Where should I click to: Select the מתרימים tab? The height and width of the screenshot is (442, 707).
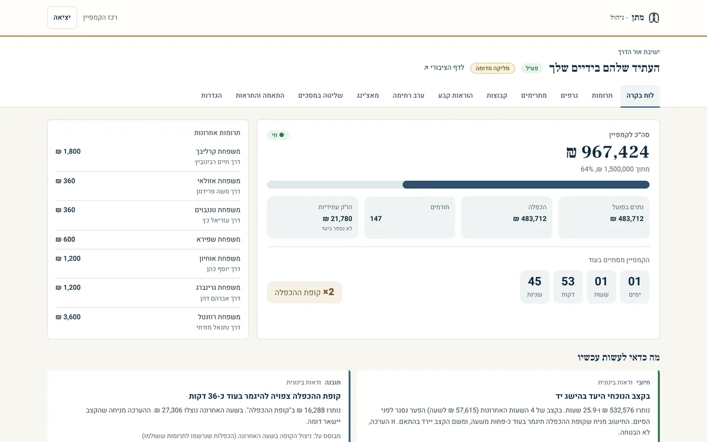[534, 95]
